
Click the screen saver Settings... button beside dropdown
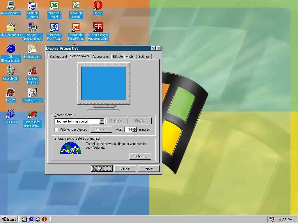[117, 121]
